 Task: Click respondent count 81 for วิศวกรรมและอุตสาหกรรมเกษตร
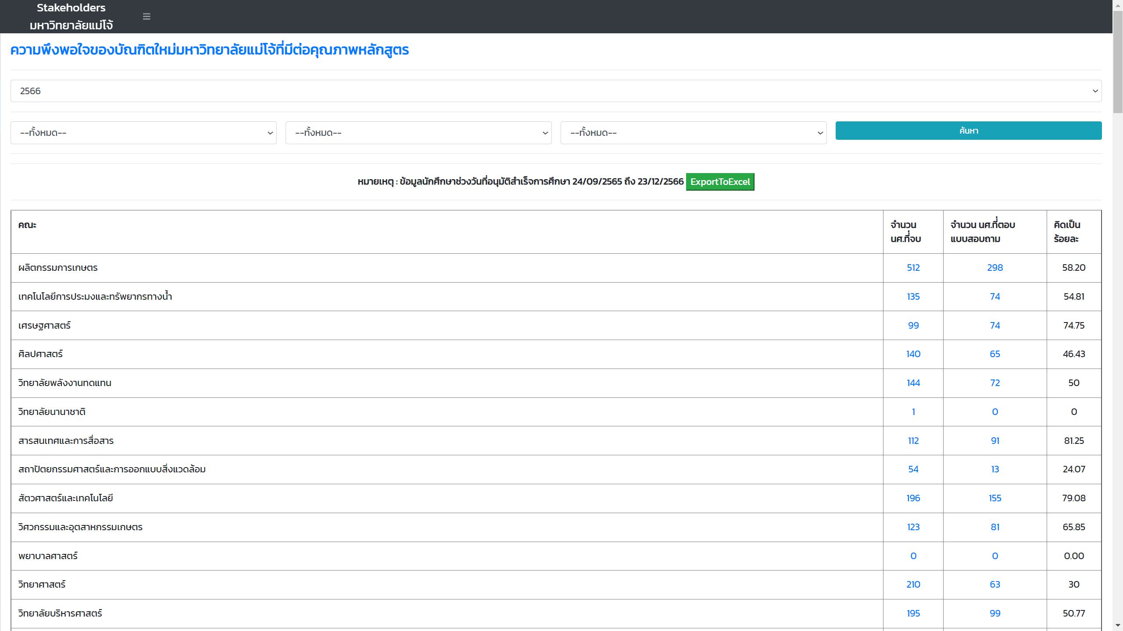coord(994,527)
